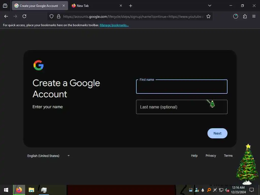Image resolution: width=260 pixels, height=195 pixels.
Task: Open the Firefox View icon
Action: [x=5, y=6]
